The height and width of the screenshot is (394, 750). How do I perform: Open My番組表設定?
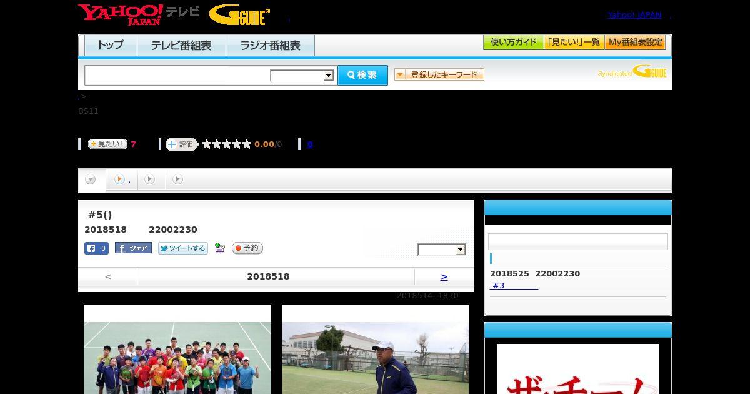pos(635,43)
